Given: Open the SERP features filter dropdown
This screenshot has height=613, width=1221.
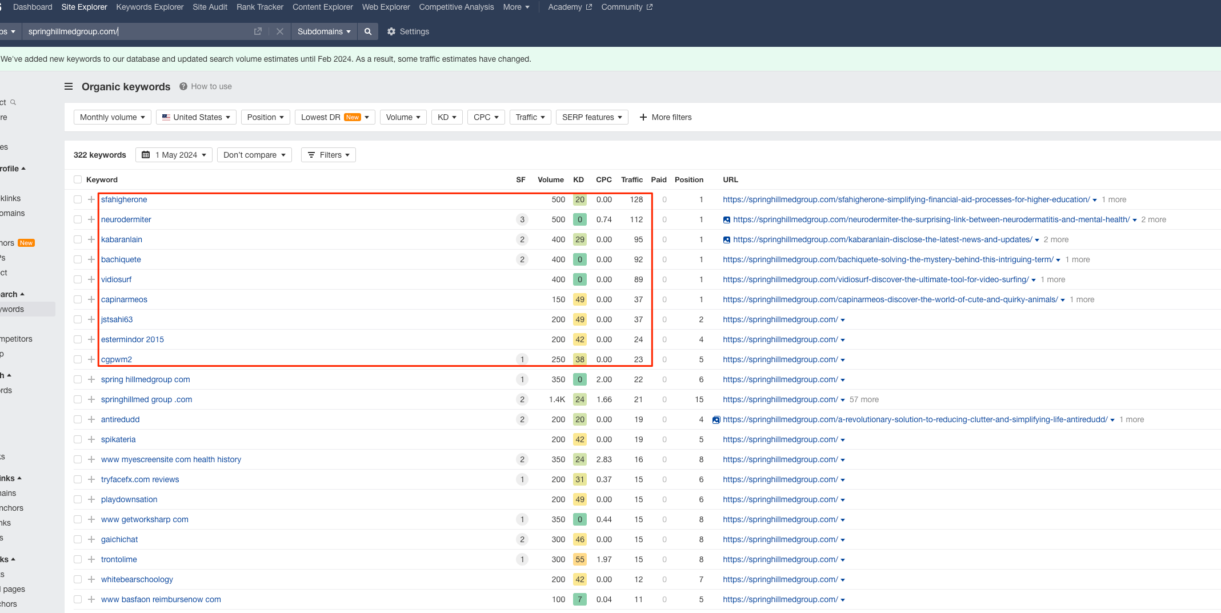Looking at the screenshot, I should coord(592,117).
